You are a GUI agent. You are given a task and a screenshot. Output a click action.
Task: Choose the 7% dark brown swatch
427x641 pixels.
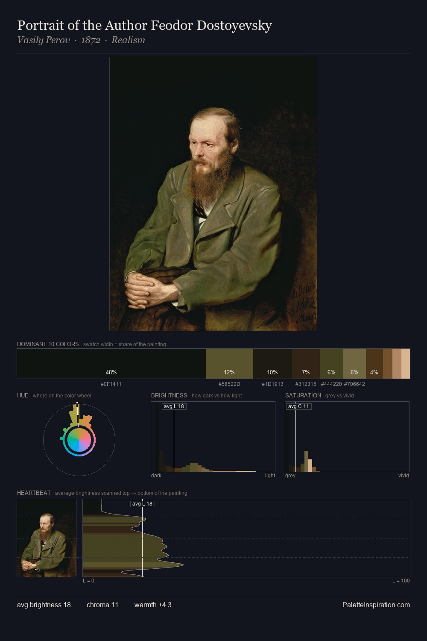tap(306, 364)
